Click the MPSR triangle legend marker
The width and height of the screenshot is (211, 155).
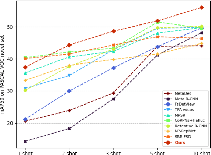click(168, 115)
